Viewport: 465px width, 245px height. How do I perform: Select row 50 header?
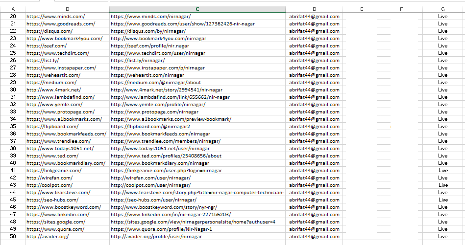[x=13, y=236]
